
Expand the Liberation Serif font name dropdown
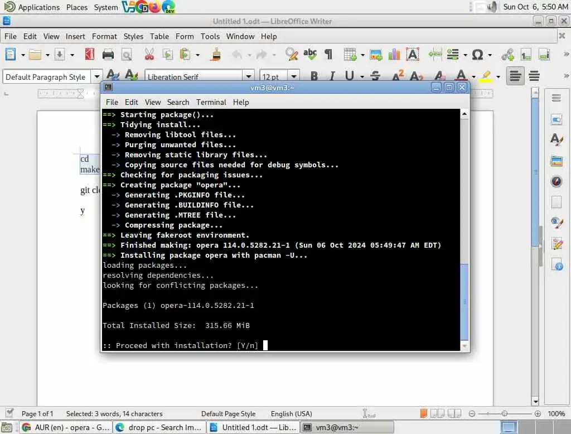(249, 77)
